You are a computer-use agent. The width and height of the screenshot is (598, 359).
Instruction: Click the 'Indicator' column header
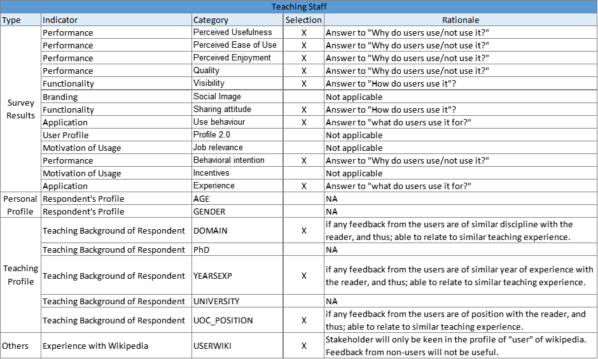116,20
